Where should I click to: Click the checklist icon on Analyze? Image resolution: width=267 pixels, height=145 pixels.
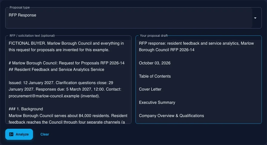point(11,134)
